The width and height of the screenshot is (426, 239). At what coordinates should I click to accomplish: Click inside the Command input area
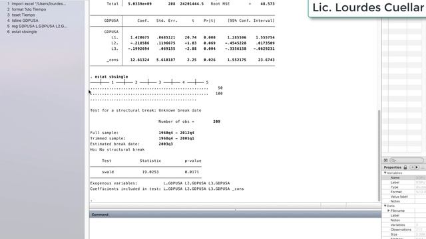pos(235,228)
